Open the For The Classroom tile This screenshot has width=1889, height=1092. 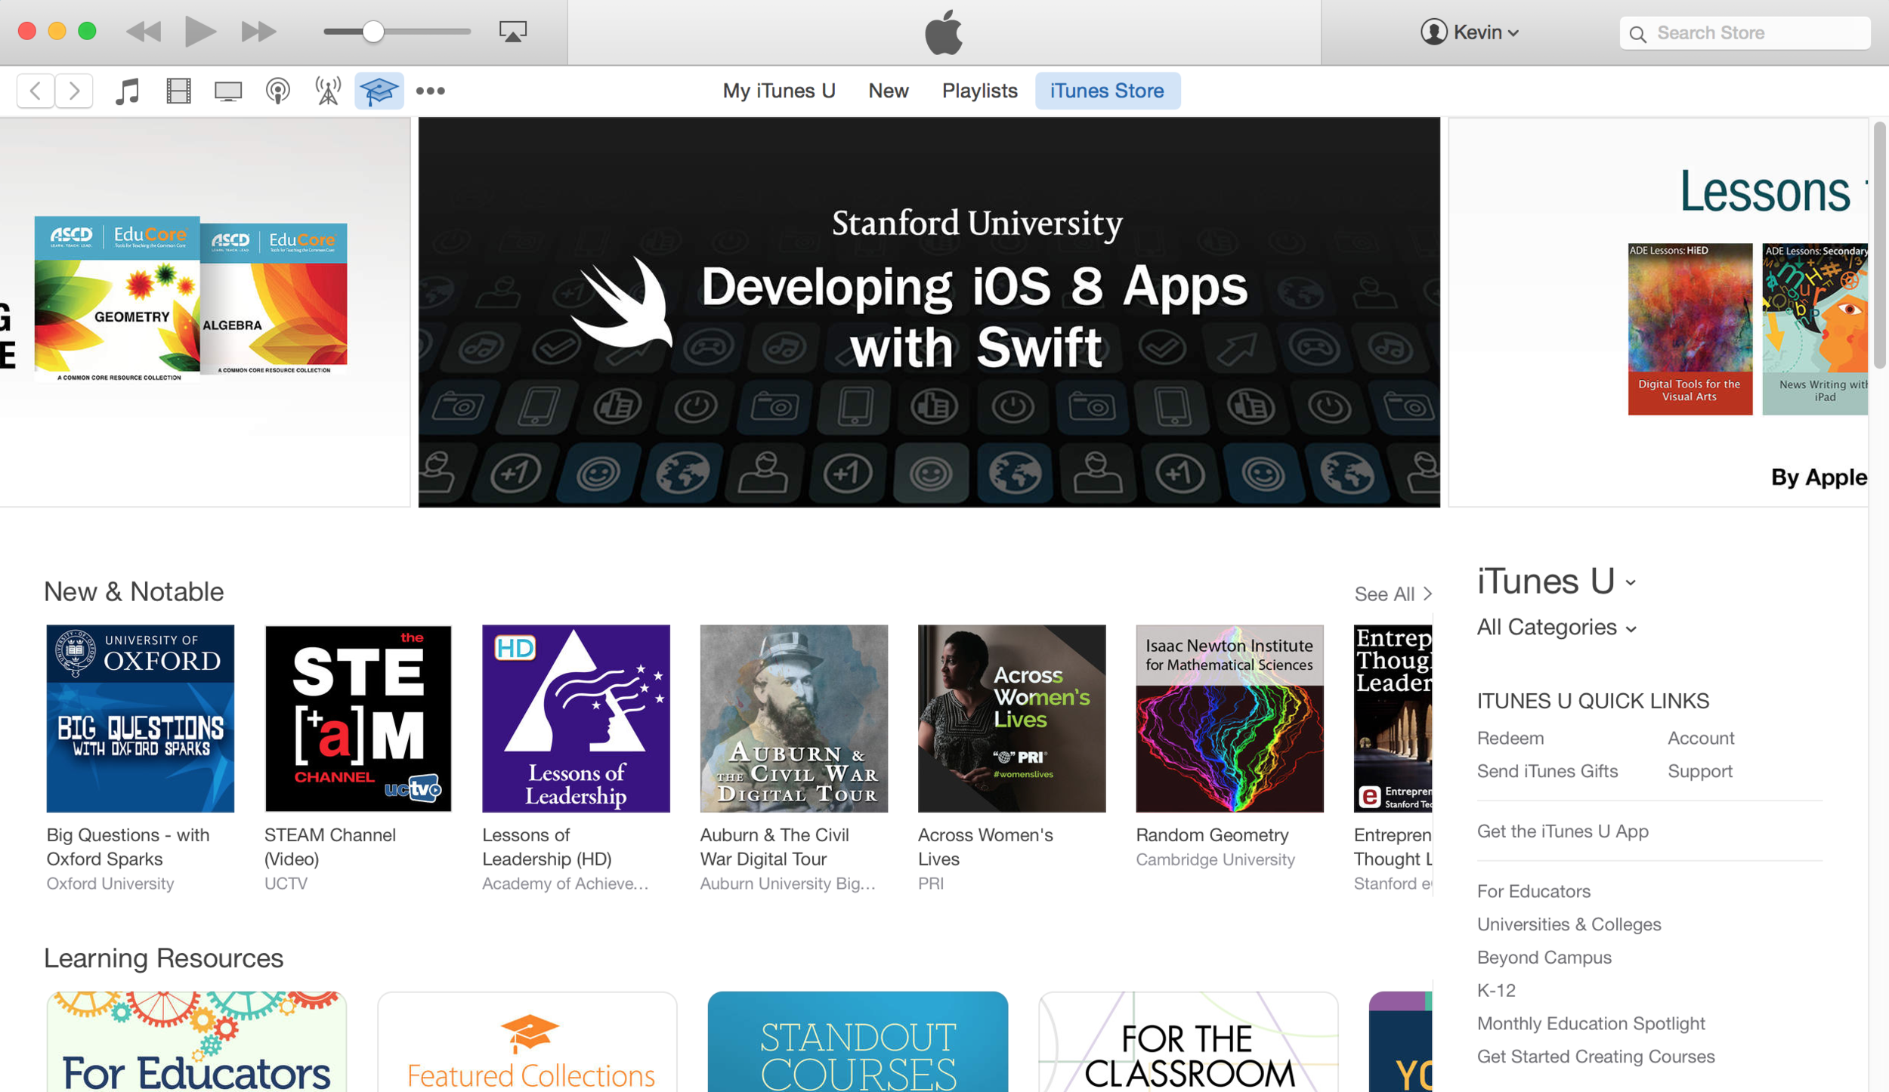(x=1188, y=1042)
